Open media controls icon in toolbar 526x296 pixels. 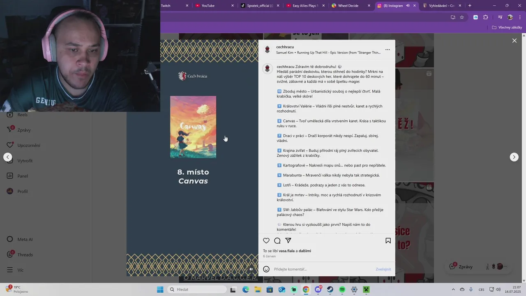(500, 17)
